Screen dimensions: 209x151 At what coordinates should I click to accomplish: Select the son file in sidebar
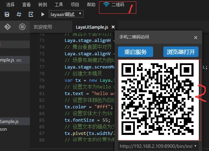(x=15, y=129)
